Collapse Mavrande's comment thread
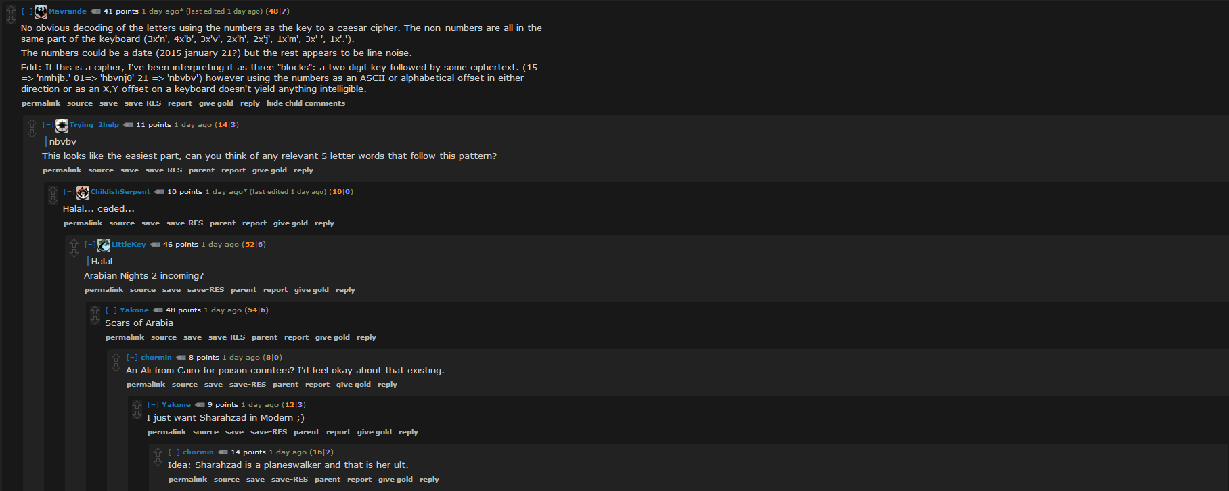 click(x=27, y=11)
